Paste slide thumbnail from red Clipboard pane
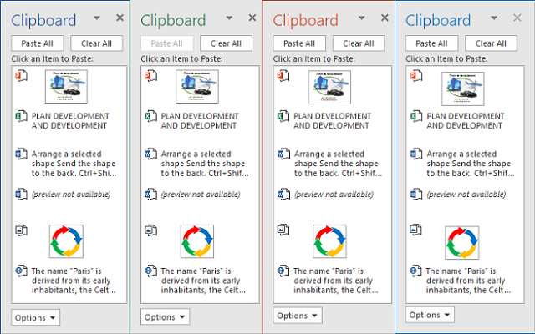 (329, 87)
